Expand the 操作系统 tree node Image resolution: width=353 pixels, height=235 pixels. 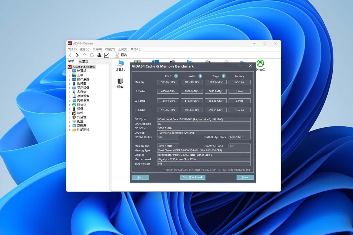pyautogui.click(x=69, y=79)
